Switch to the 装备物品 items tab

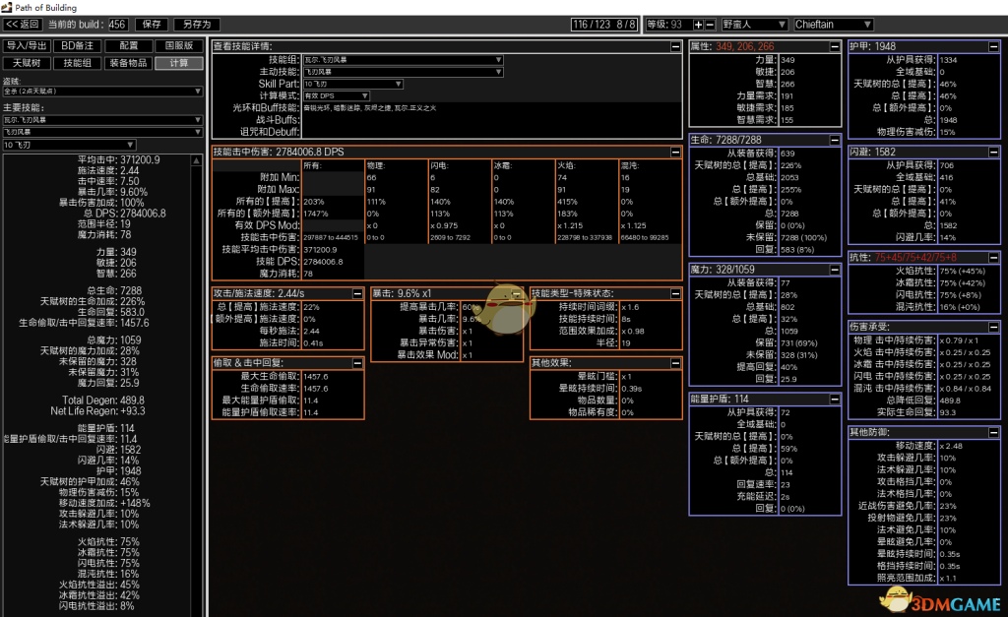129,63
